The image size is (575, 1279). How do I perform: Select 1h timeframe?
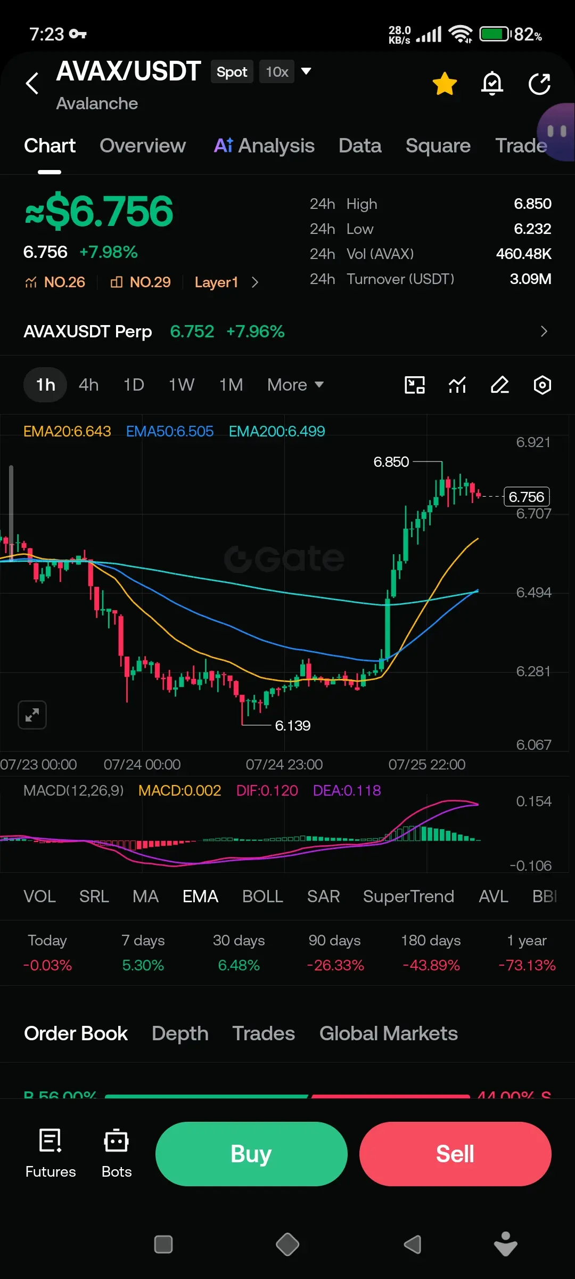(45, 385)
